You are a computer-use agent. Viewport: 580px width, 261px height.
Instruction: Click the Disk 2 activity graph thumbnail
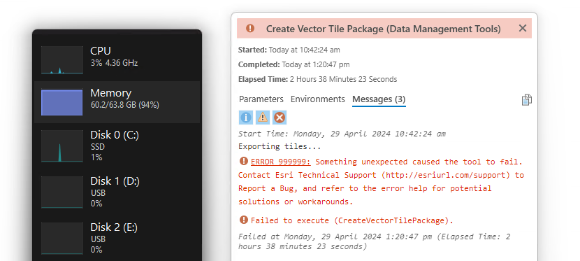[x=62, y=238]
